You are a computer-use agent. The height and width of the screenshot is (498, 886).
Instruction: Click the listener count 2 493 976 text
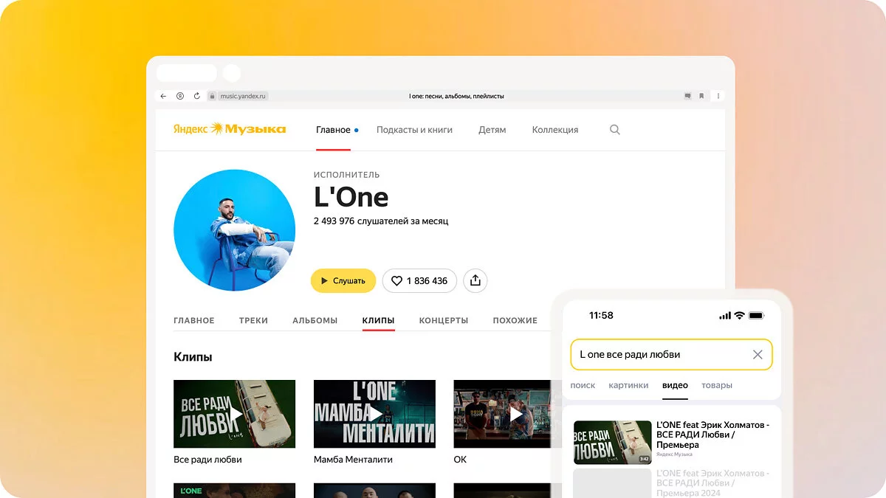click(381, 221)
